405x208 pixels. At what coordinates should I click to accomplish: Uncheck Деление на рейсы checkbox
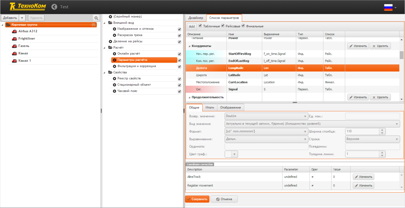coord(179,42)
